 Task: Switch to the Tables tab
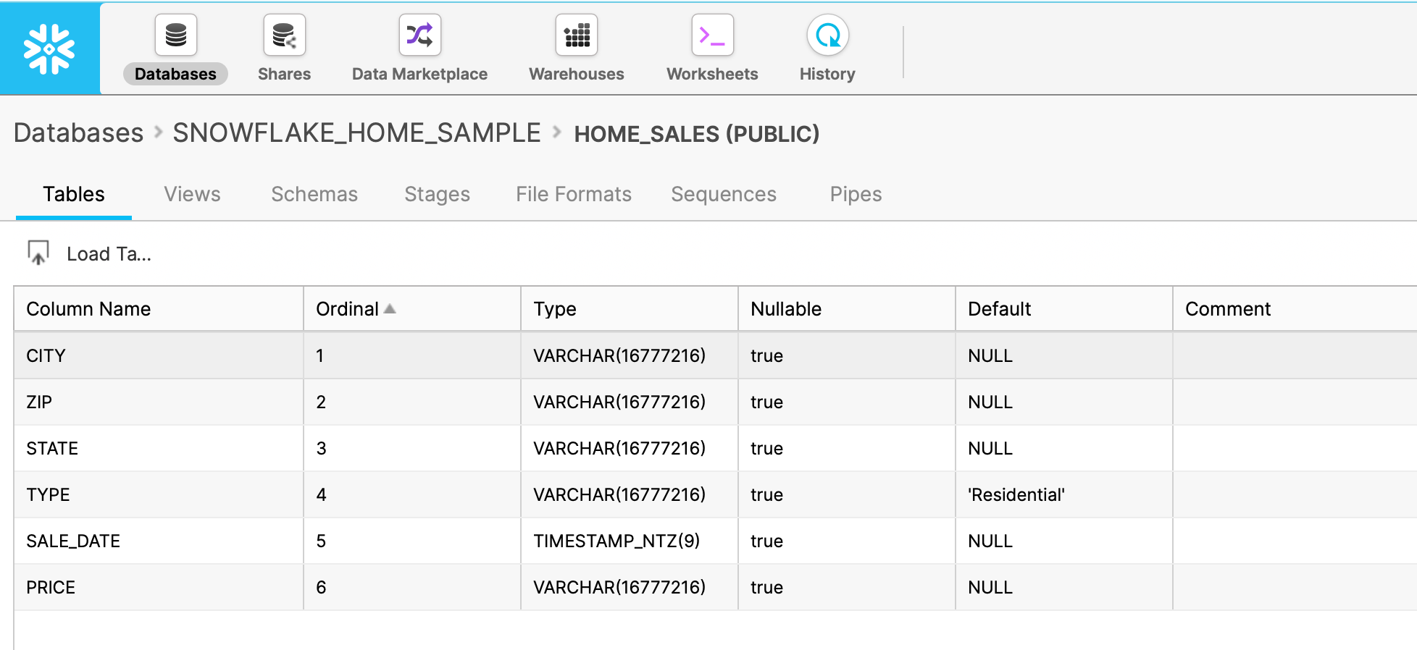click(x=74, y=194)
